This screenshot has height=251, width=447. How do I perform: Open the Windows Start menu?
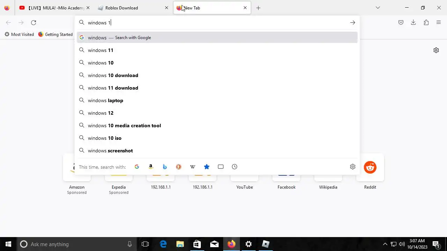[x=8, y=244]
